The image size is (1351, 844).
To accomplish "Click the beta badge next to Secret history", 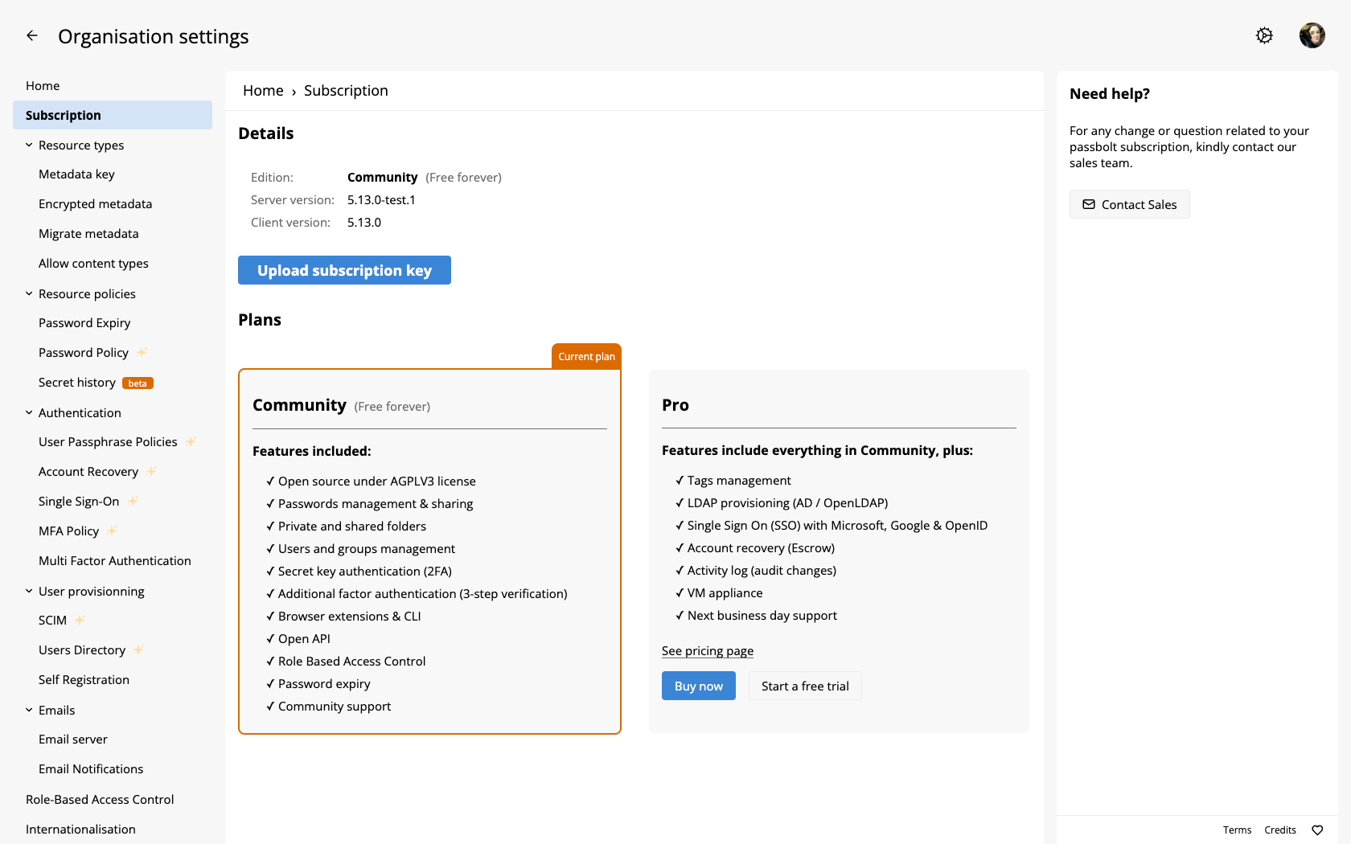I will tap(138, 383).
